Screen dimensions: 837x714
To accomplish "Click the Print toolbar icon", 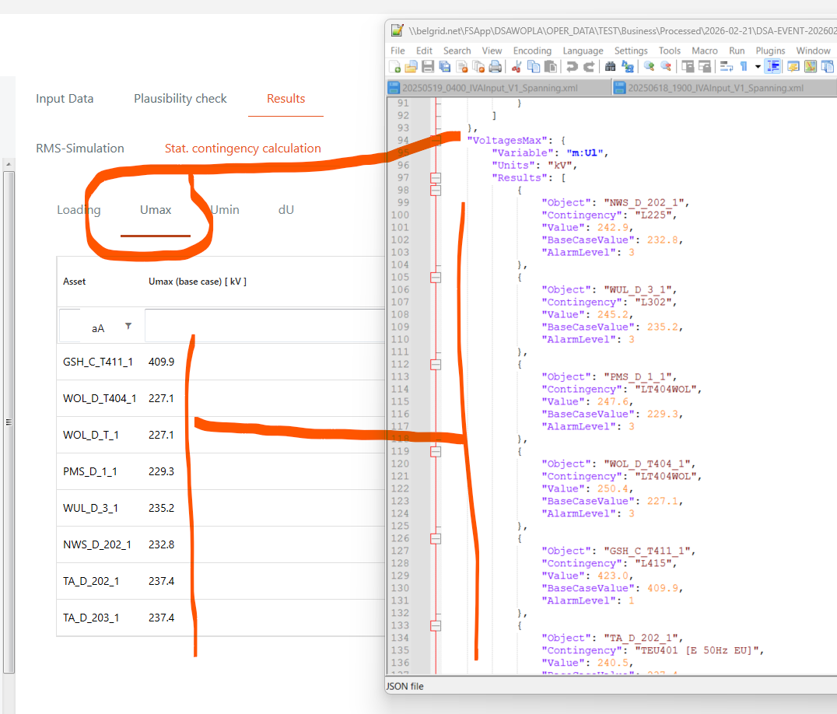I will (495, 67).
